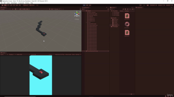The image size is (174, 97).
Task: Open the Edit menu
Action: tap(4, 3)
